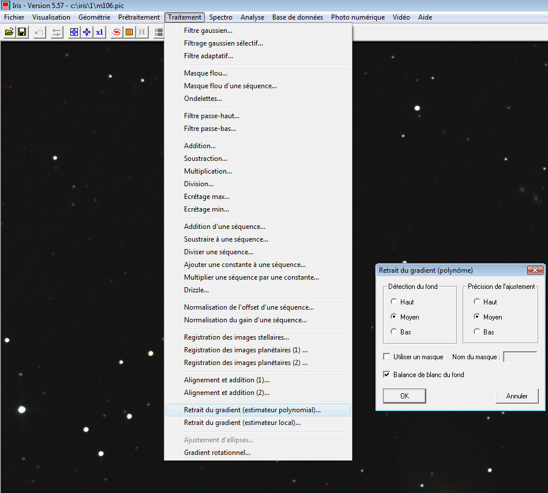
Task: Choose Registration des images stellaires...
Action: [x=258, y=337]
